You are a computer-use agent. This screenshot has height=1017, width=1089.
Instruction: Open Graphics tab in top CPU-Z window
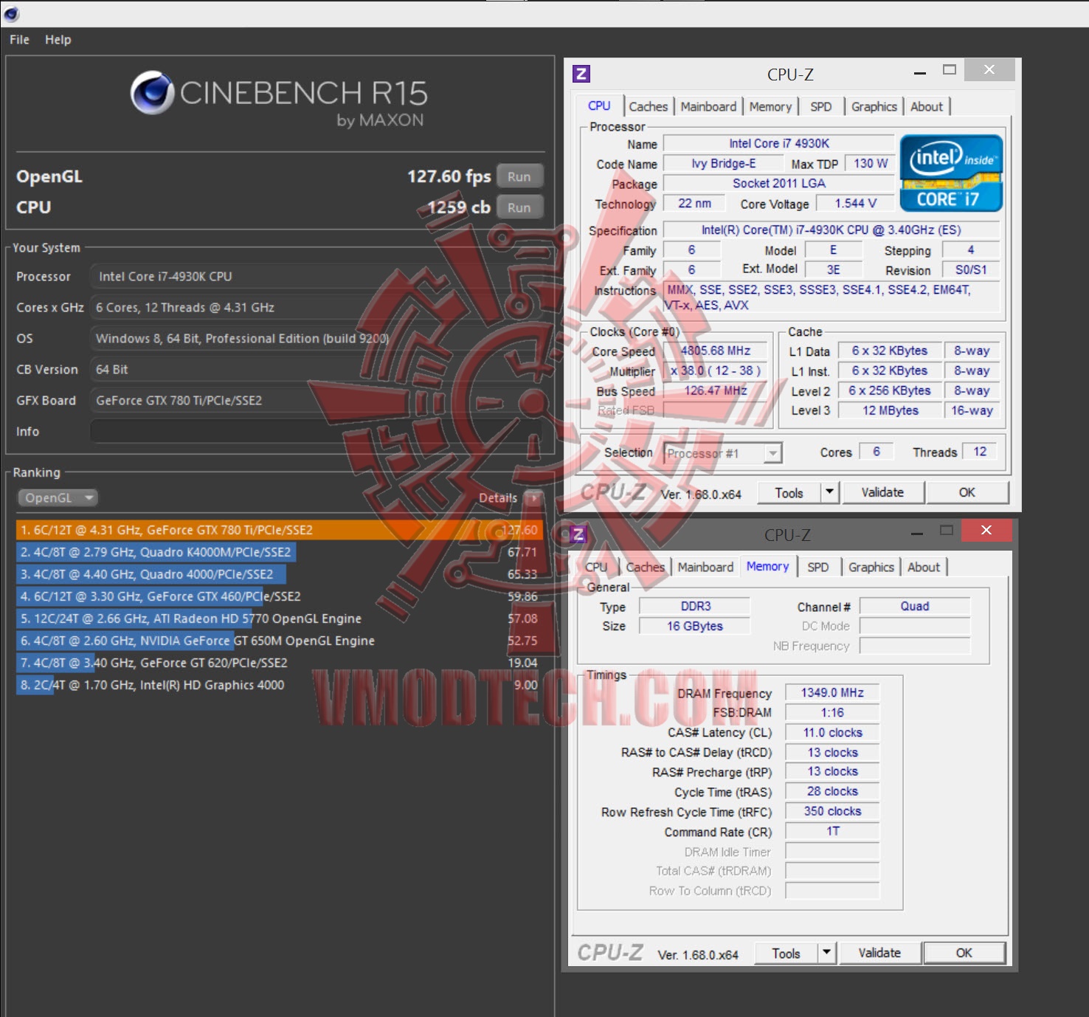click(x=874, y=107)
